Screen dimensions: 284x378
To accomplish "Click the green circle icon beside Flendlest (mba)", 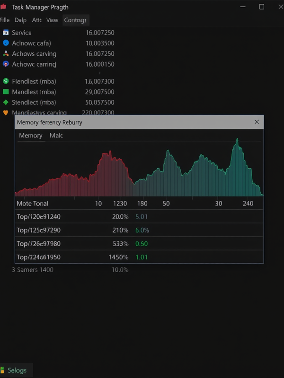I will 6,81.
